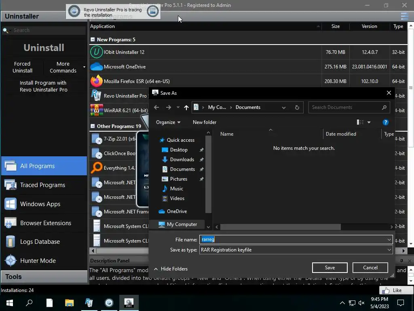Image resolution: width=414 pixels, height=311 pixels.
Task: Collapse folder pane with Hide Folders
Action: point(171,269)
